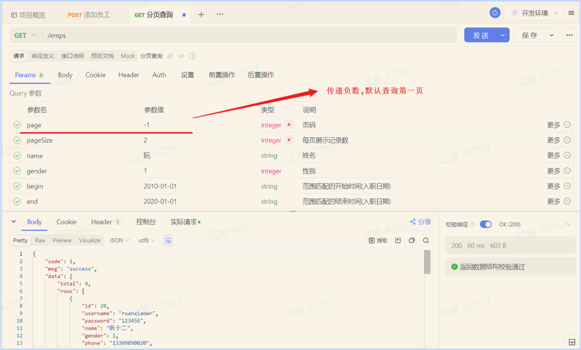581x350 pixels.
Task: Switch to the Header request tab
Action: click(x=129, y=75)
